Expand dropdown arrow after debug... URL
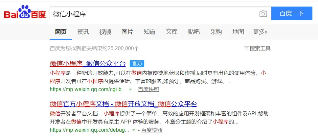The width and height of the screenshot is (318, 136). [134, 130]
